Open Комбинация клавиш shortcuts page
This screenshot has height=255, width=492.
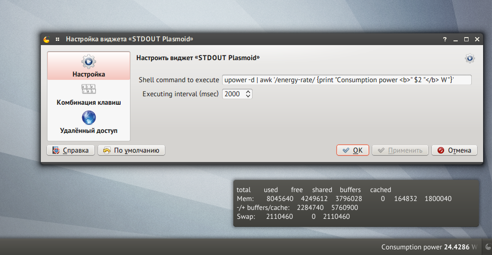(x=89, y=95)
